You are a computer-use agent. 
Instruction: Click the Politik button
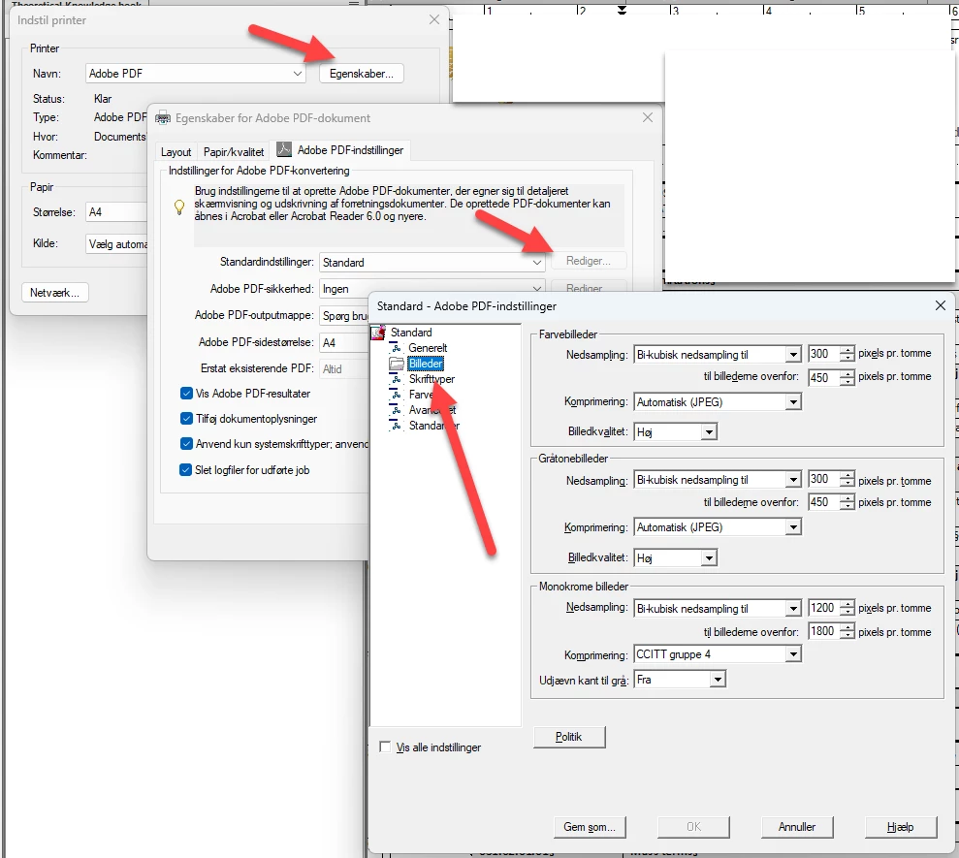[569, 737]
